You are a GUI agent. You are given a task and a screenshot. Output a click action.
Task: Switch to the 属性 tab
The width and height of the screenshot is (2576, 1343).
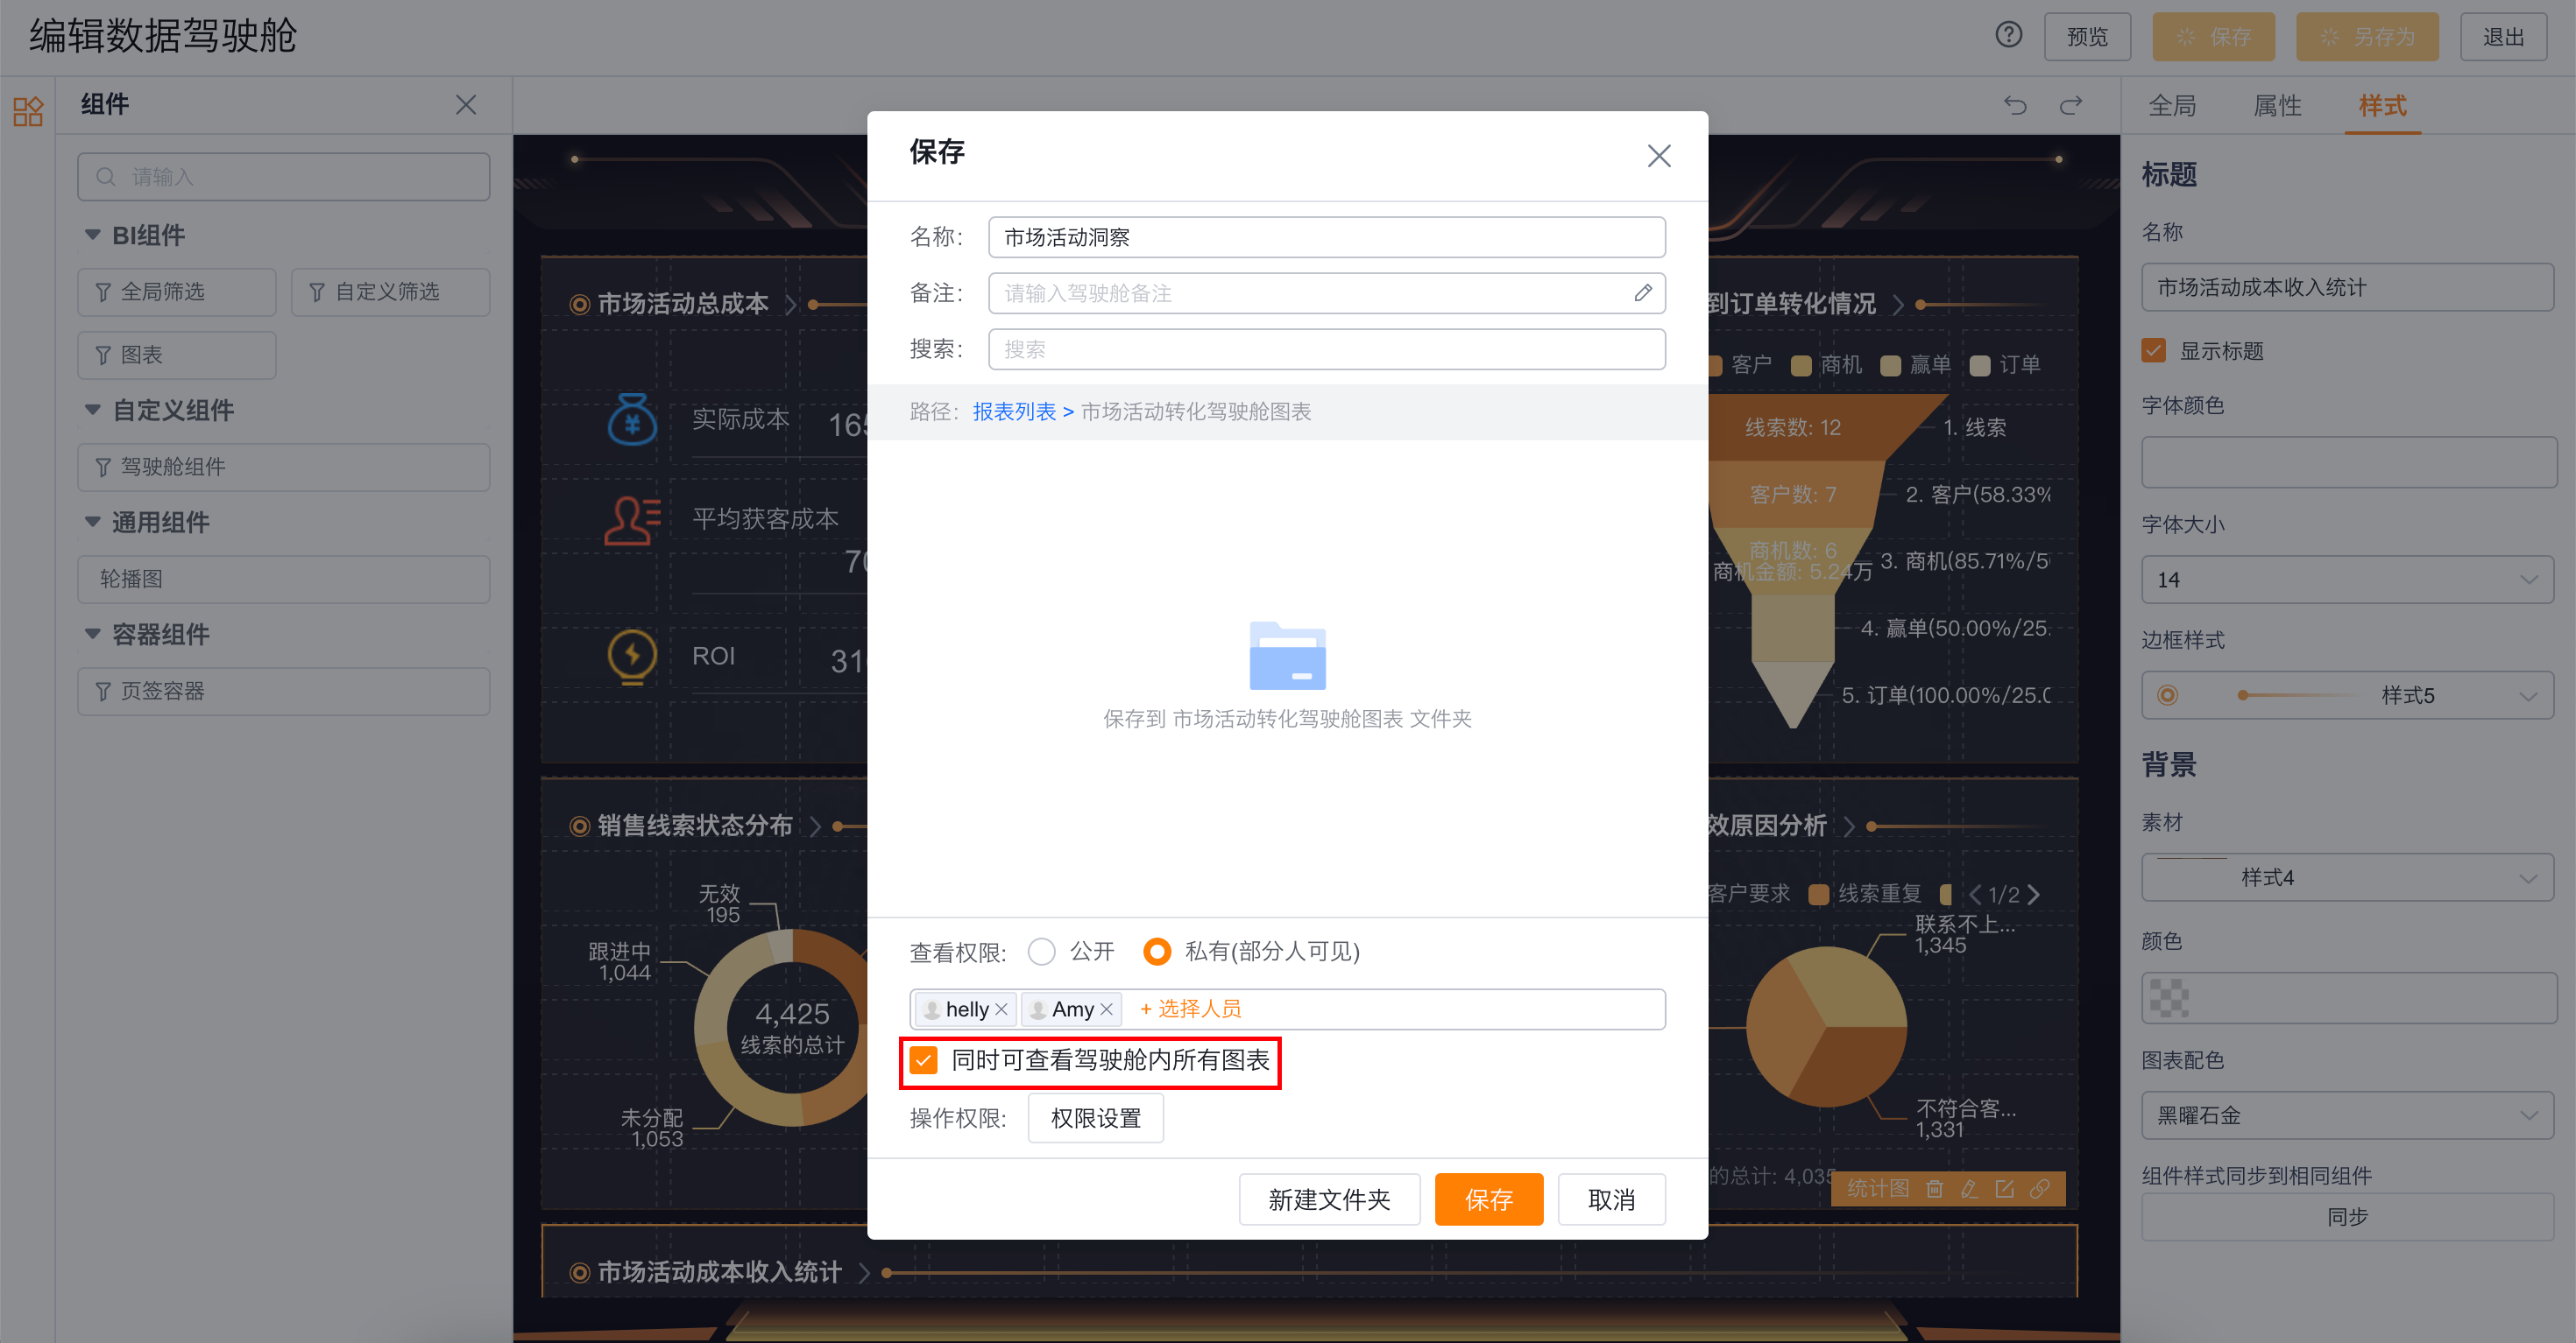2277,106
